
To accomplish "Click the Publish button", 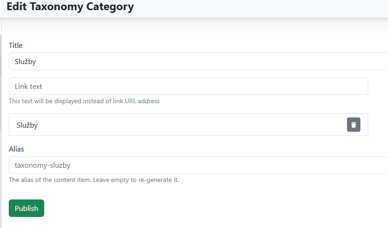I will click(26, 208).
